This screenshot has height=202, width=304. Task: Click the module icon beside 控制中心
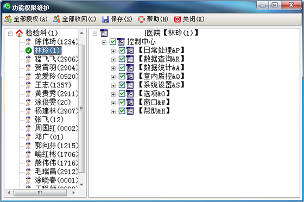pos(121,42)
